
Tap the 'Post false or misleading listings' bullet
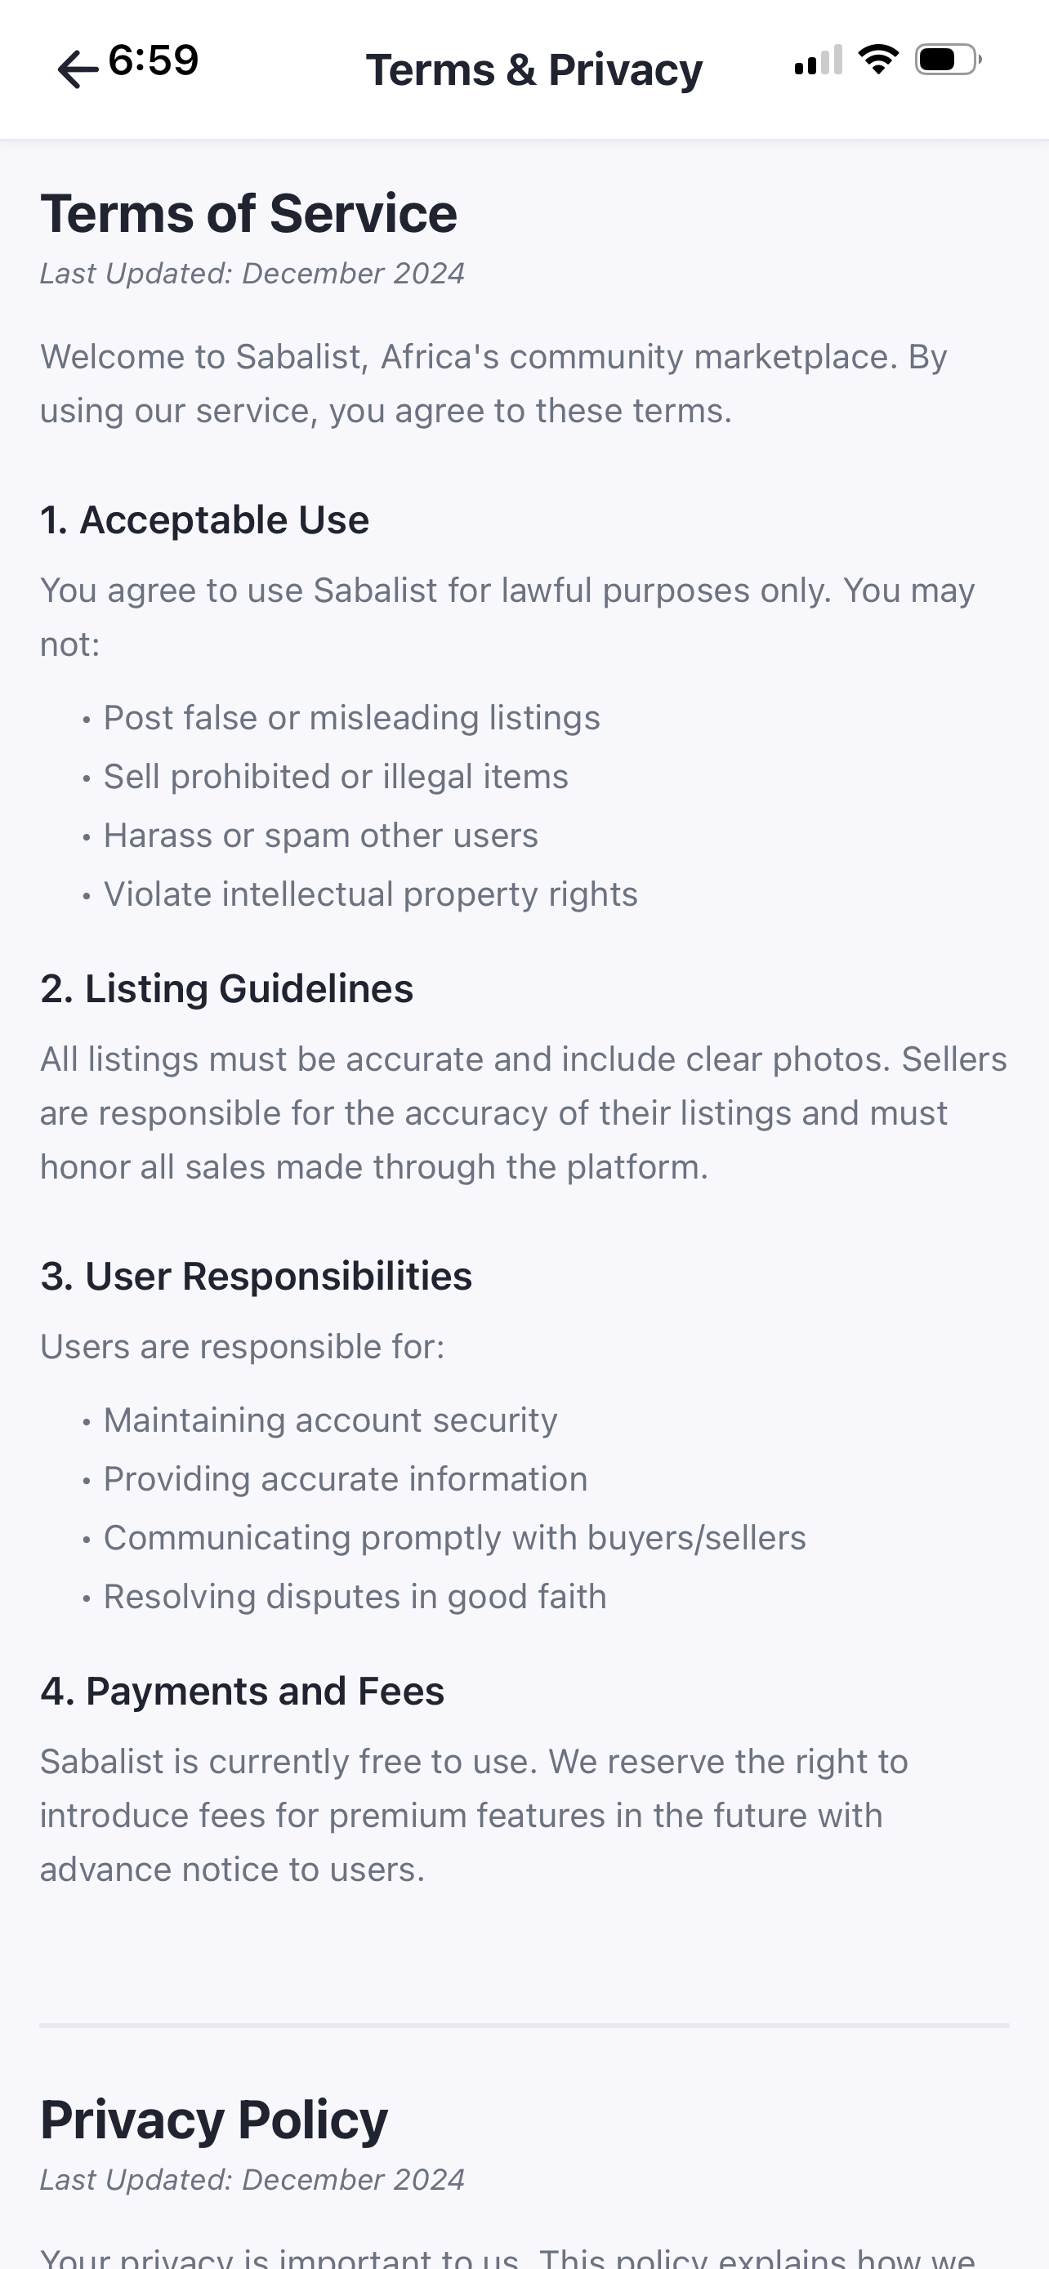click(351, 718)
